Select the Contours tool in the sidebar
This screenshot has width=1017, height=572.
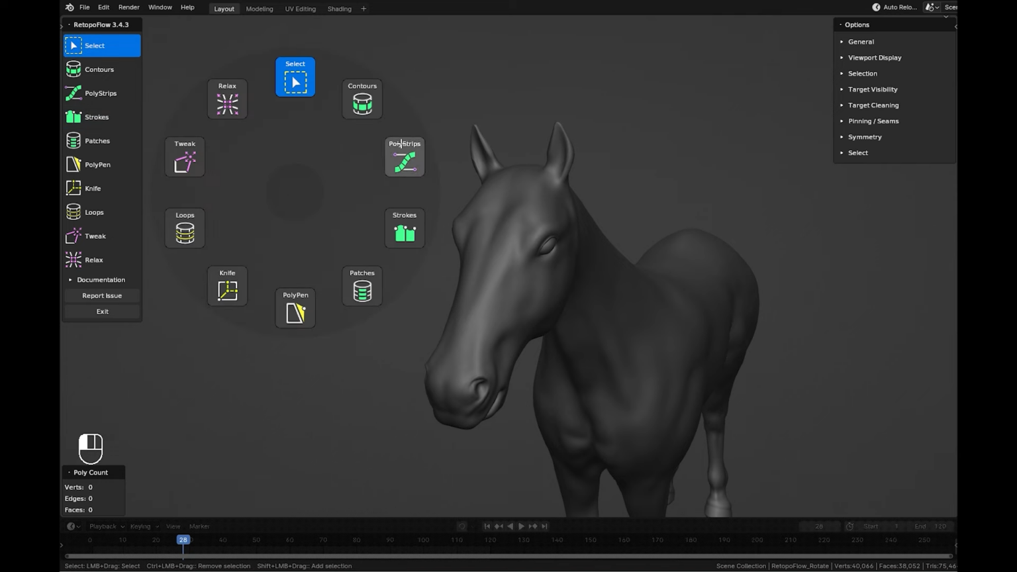[x=99, y=69]
